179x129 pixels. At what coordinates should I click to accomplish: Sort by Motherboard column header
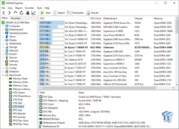[x=118, y=19]
